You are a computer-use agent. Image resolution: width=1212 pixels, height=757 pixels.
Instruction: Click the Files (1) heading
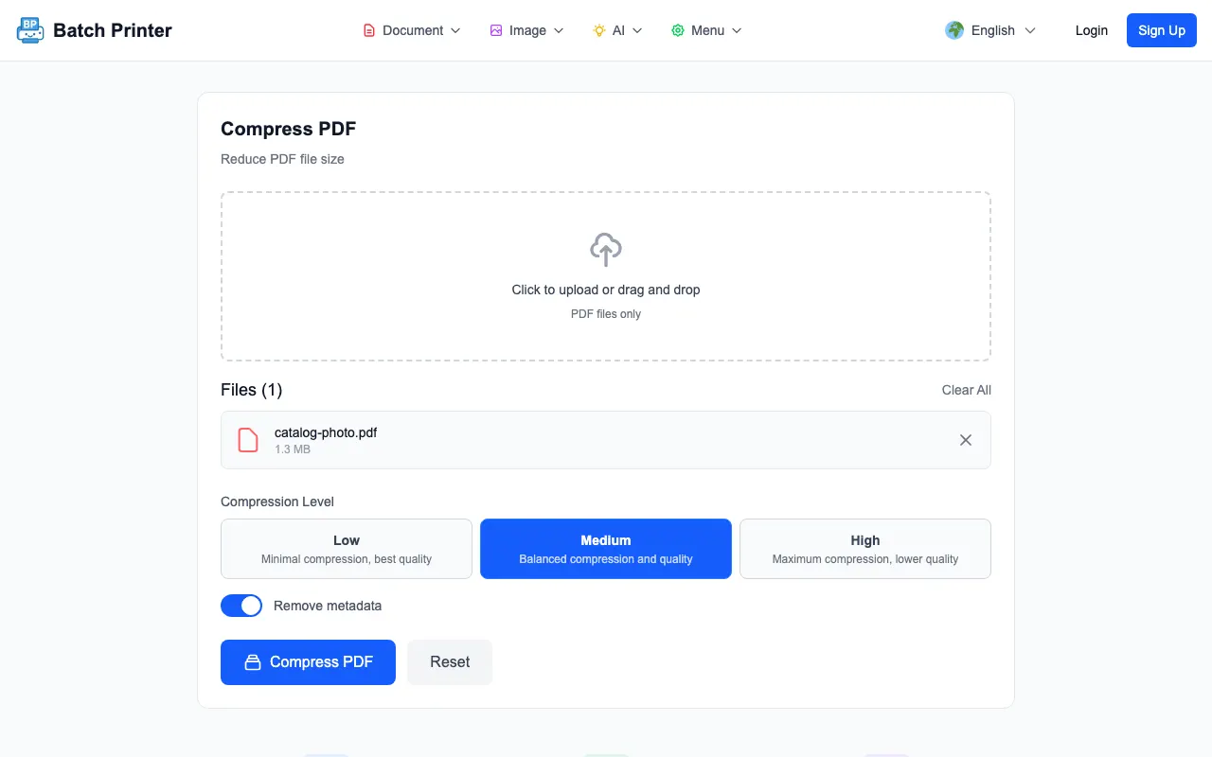point(252,390)
